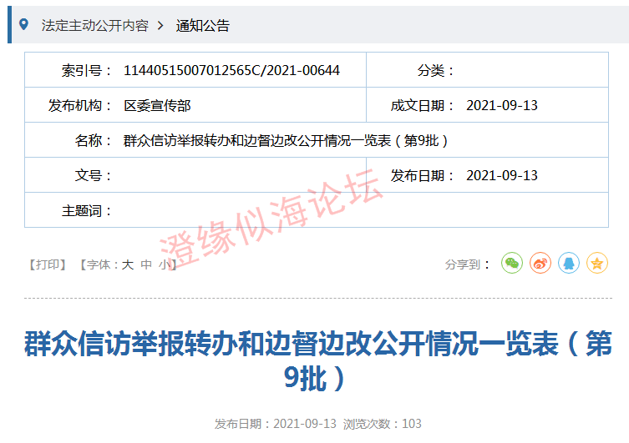Share to QZone star icon
Screen dimensions: 629x443
(x=597, y=263)
